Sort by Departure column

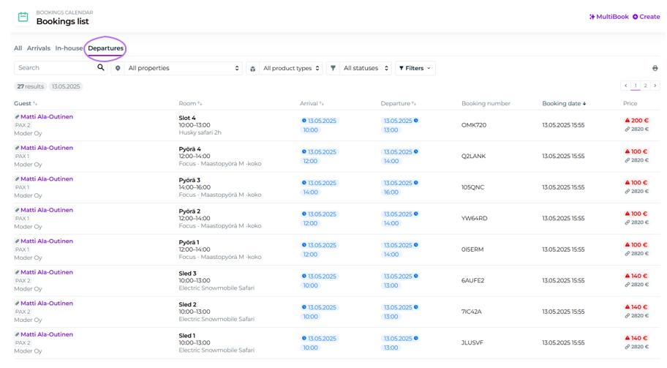click(398, 103)
